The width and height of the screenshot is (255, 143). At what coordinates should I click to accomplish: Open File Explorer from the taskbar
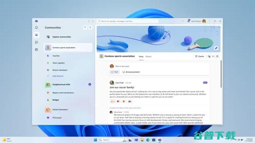[142, 140]
